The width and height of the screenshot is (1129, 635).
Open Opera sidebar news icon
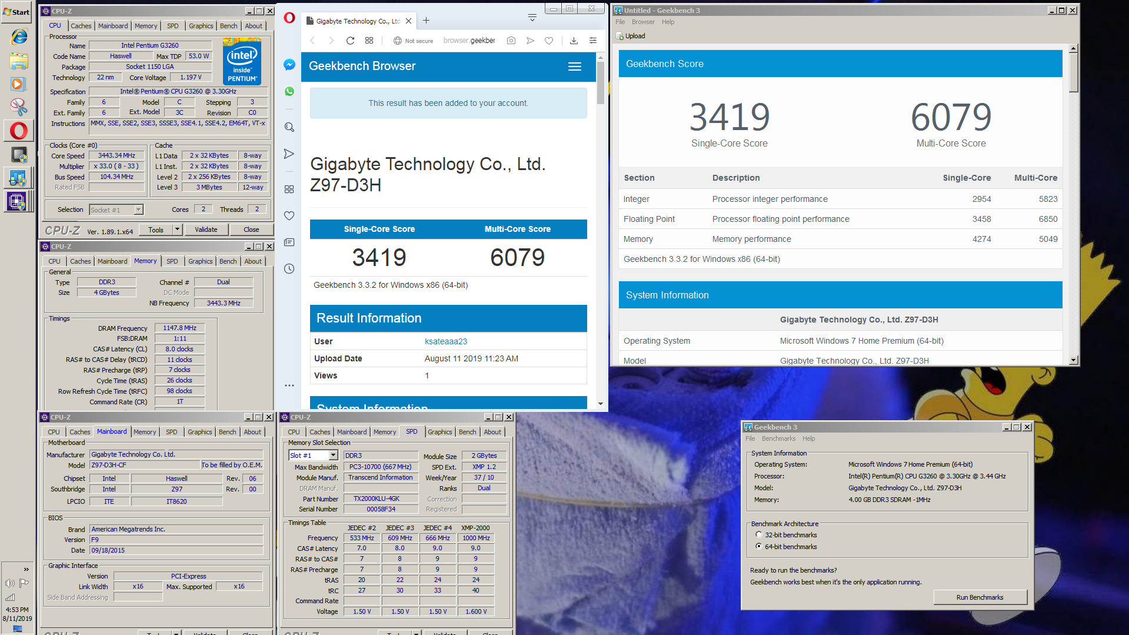pyautogui.click(x=289, y=242)
